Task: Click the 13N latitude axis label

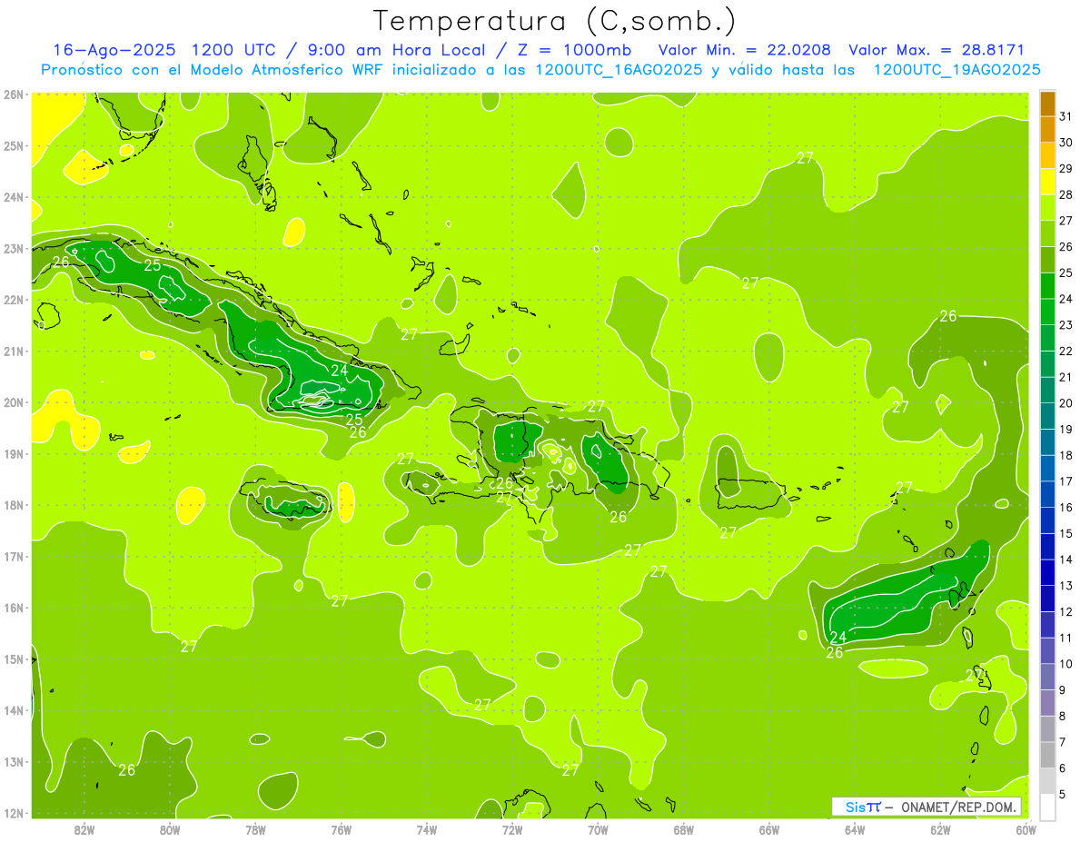Action: tap(13, 761)
